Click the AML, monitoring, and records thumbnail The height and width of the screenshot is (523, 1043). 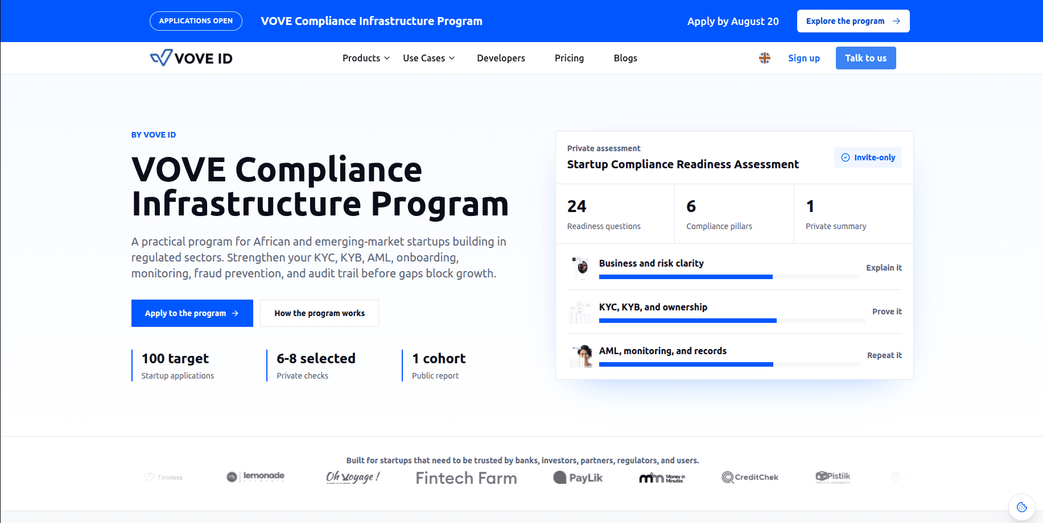[580, 355]
